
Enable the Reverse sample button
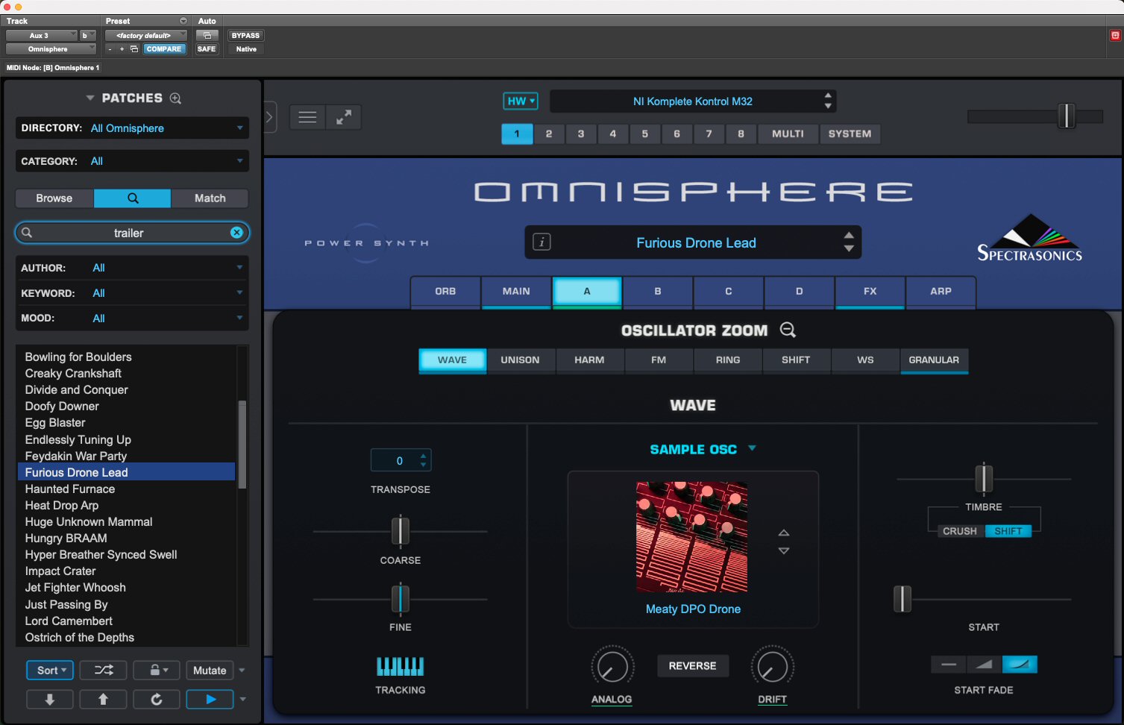[692, 665]
